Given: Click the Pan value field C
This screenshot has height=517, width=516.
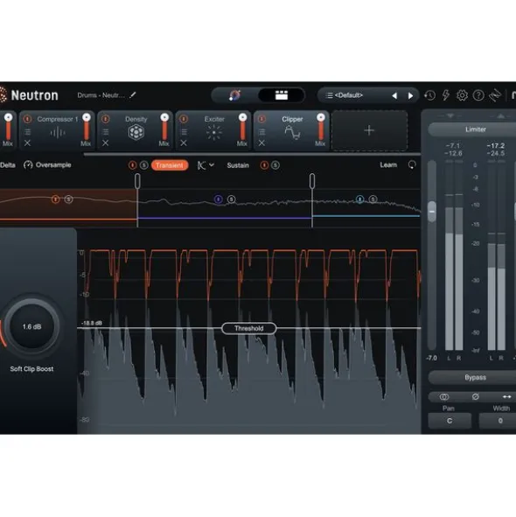Looking at the screenshot, I should pos(450,421).
